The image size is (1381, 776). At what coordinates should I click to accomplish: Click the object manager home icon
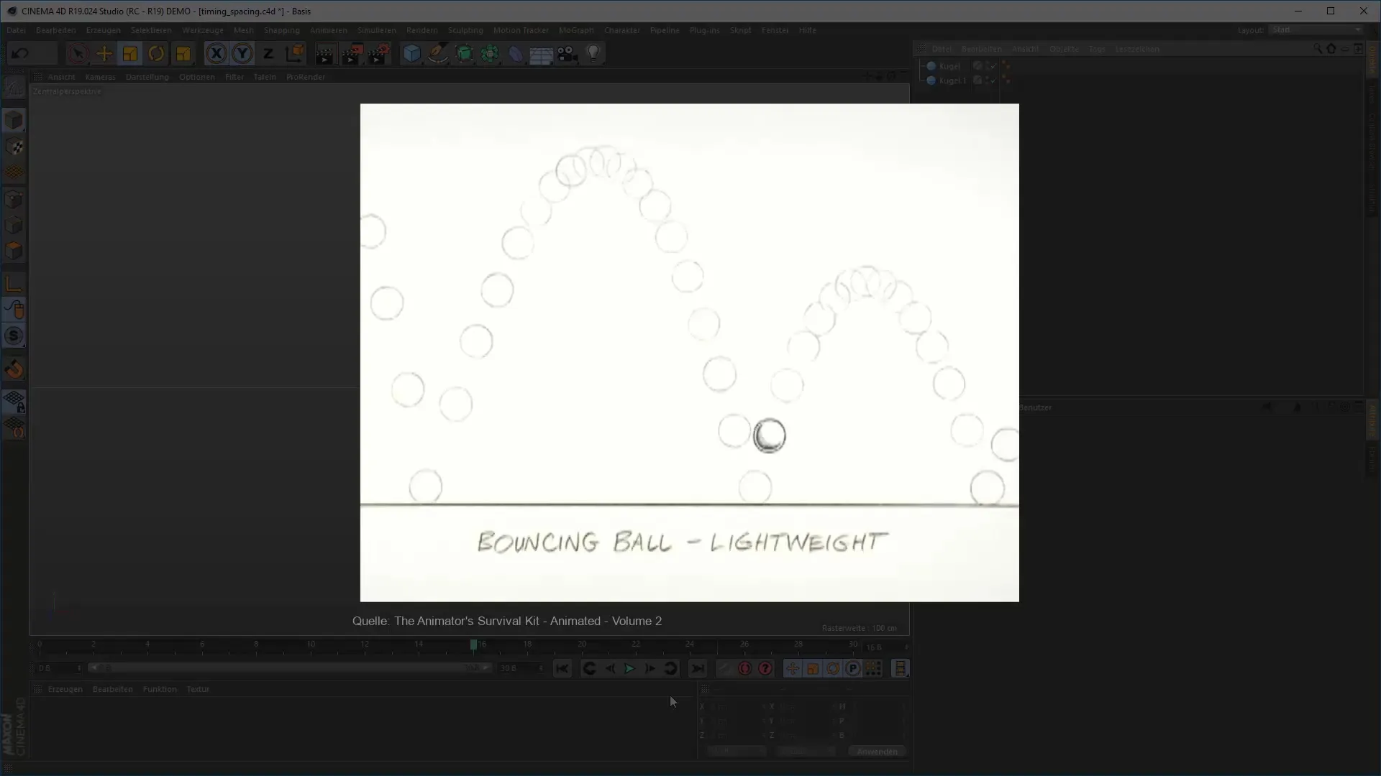pyautogui.click(x=1331, y=49)
